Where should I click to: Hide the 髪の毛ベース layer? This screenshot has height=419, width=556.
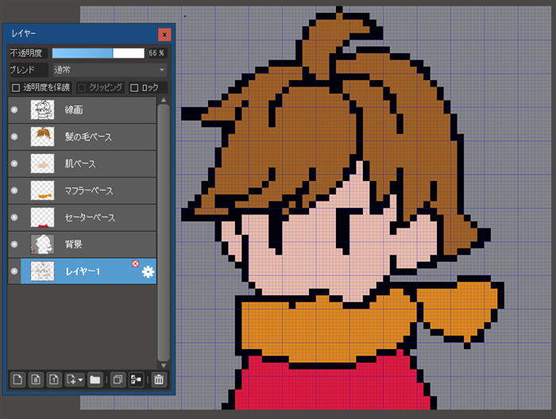[14, 136]
